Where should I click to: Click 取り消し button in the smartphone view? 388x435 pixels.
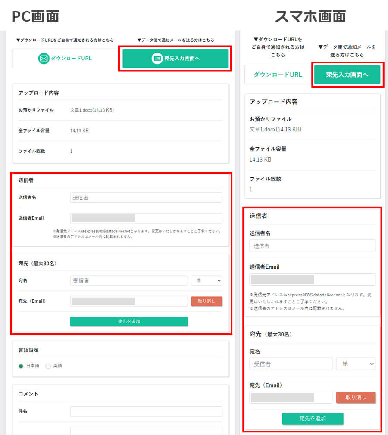coord(356,397)
